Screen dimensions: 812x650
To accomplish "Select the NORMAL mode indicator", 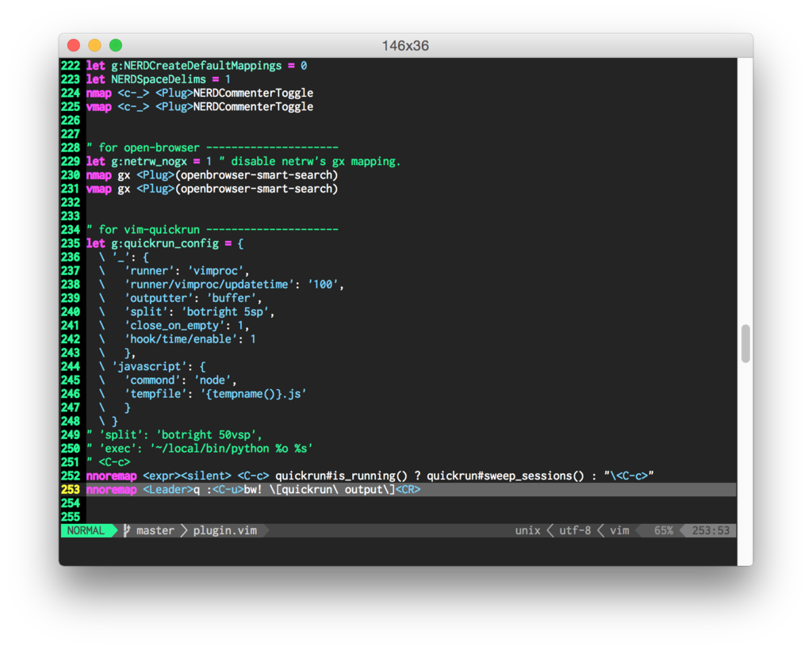I will point(87,530).
